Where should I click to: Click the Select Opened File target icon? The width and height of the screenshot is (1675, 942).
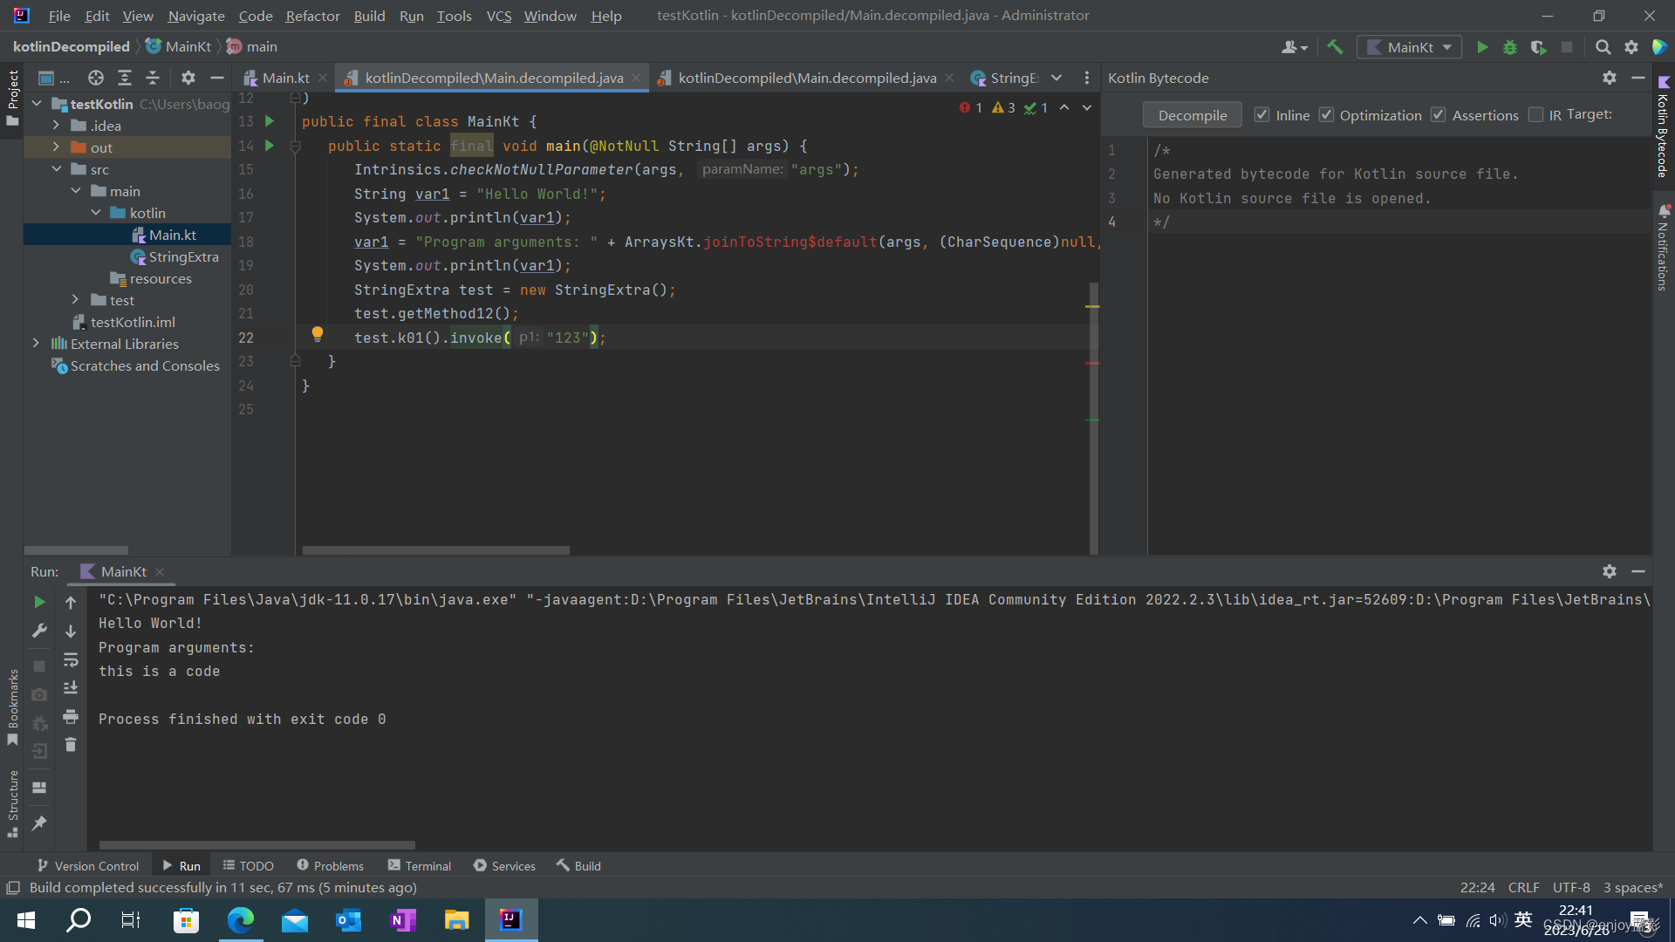(96, 78)
